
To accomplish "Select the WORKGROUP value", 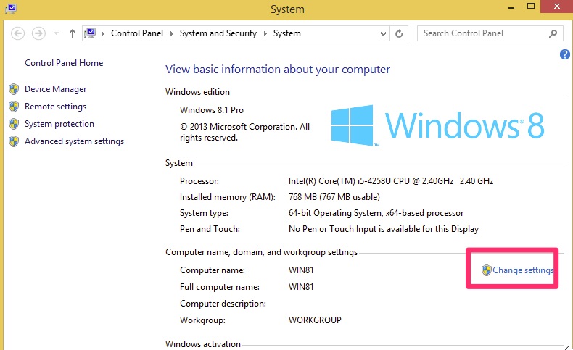I will coord(315,320).
